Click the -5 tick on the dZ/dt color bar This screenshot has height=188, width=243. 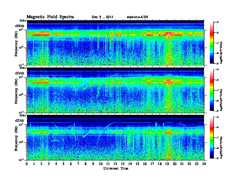[218, 117]
